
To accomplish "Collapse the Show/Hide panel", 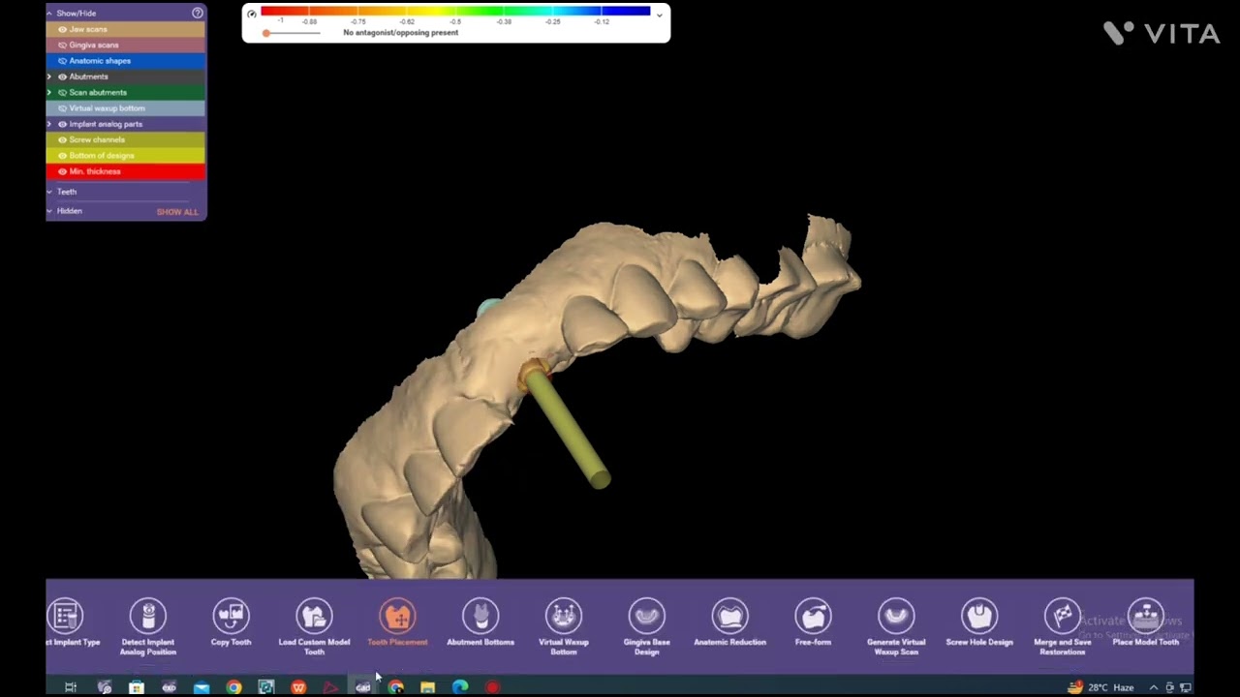I will point(49,13).
